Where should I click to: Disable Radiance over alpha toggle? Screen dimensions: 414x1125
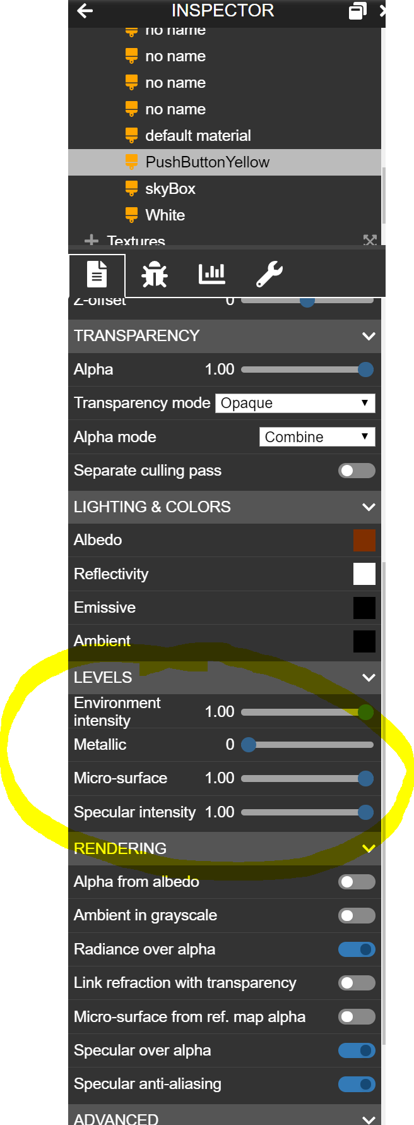pyautogui.click(x=357, y=949)
